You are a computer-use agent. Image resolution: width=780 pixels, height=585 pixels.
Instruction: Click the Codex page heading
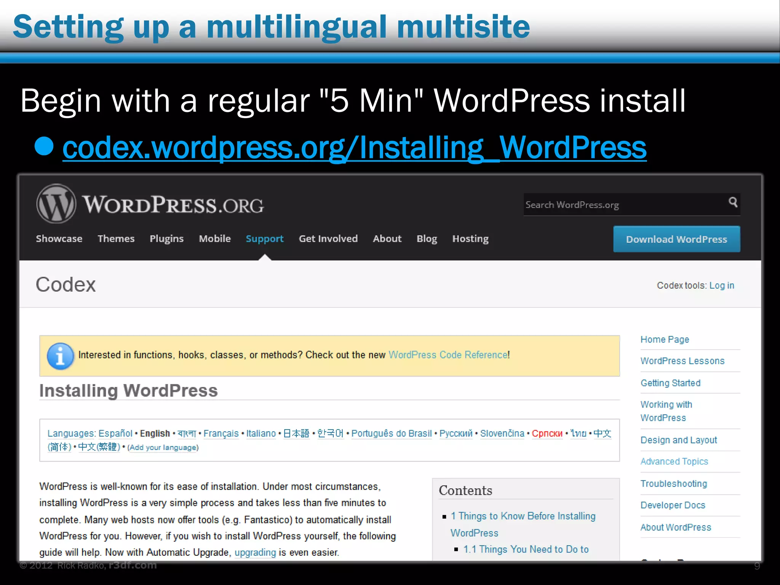point(66,285)
